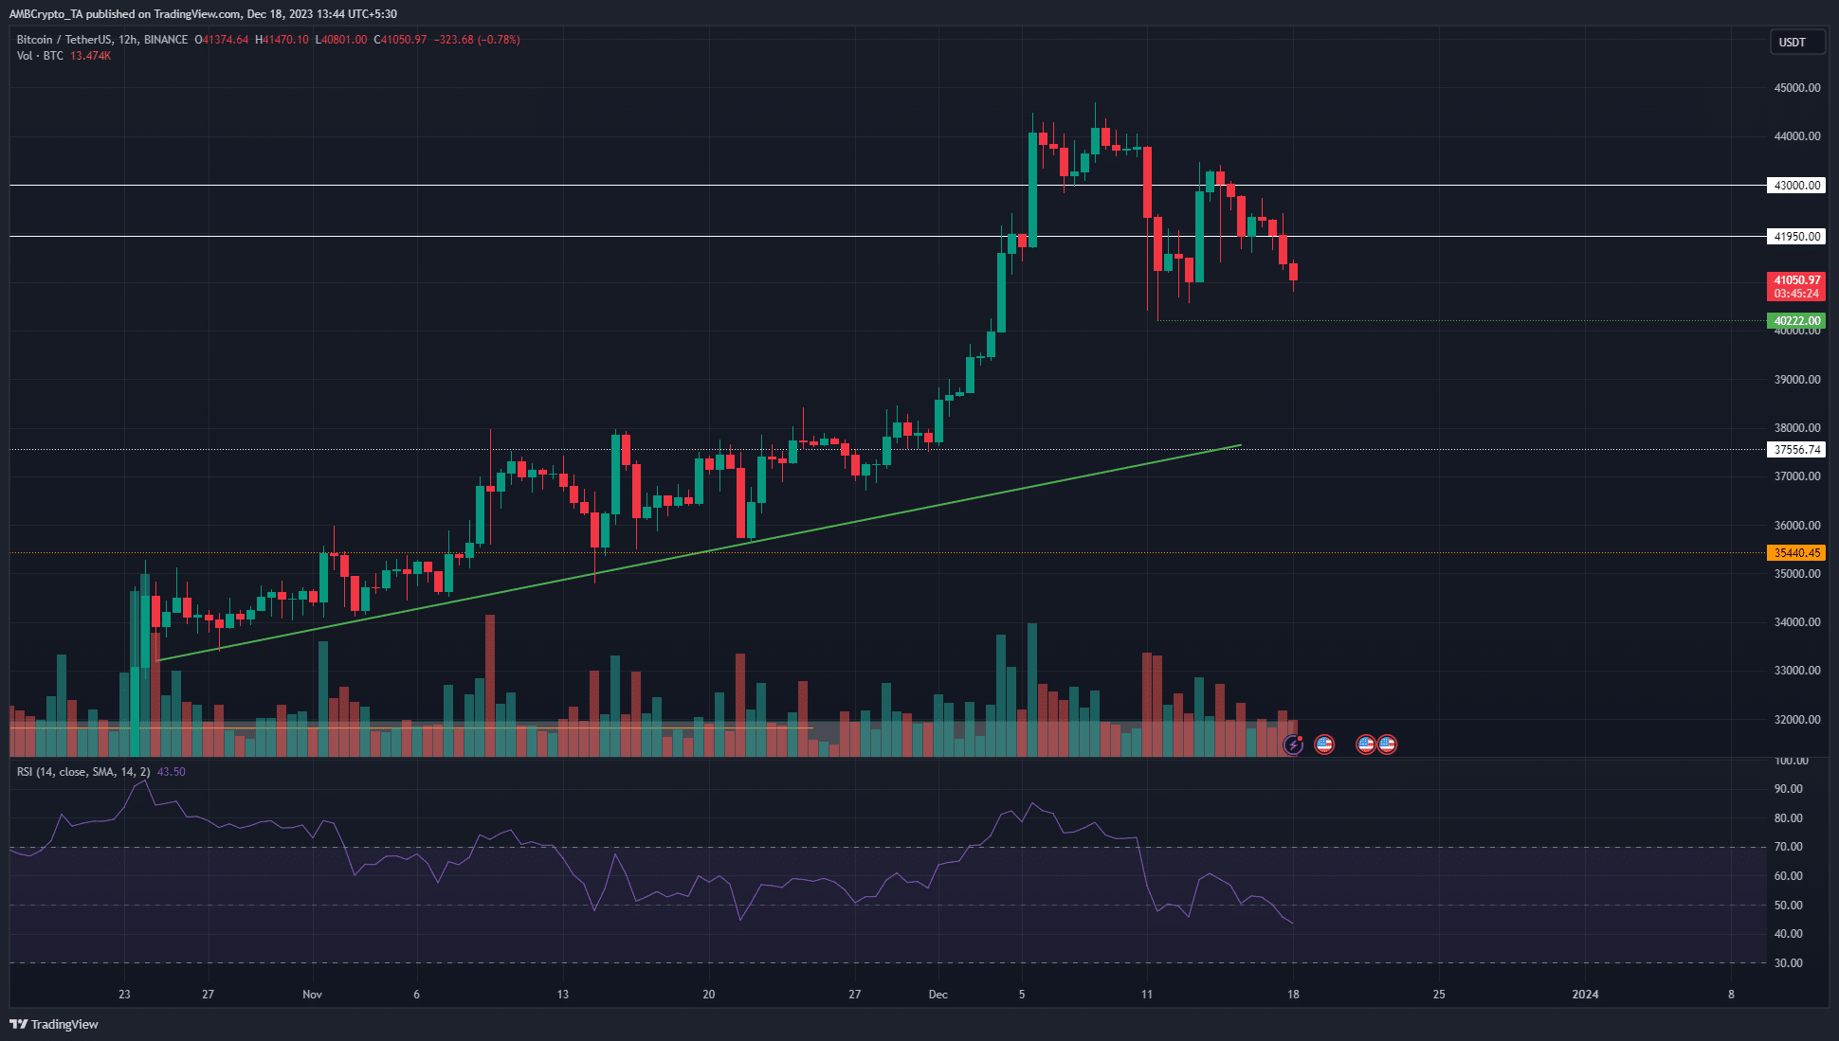
Task: Click the BINANCE exchange label
Action: click(x=166, y=40)
